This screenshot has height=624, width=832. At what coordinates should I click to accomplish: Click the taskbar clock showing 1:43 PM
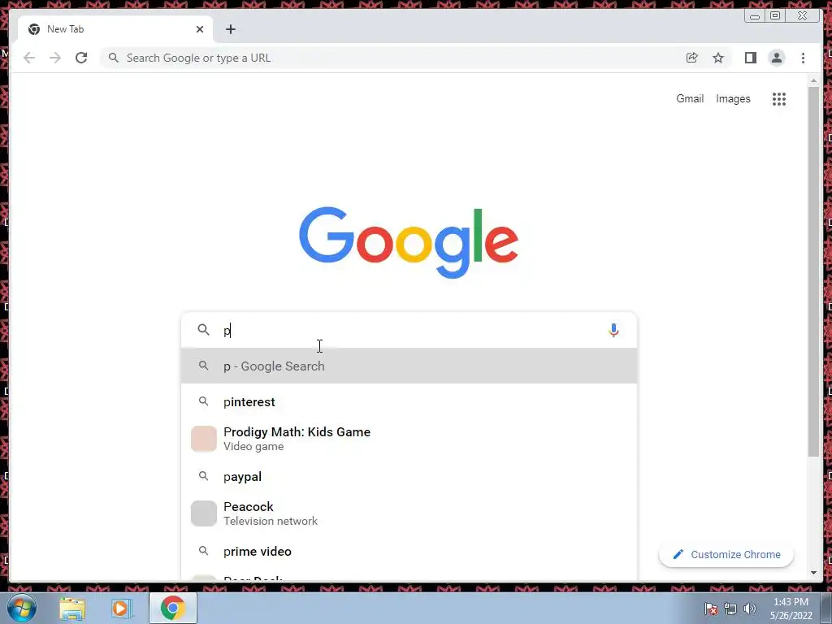coord(791,609)
